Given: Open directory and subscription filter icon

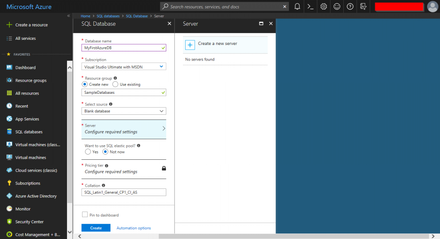Looking at the screenshot, I should (363, 6).
